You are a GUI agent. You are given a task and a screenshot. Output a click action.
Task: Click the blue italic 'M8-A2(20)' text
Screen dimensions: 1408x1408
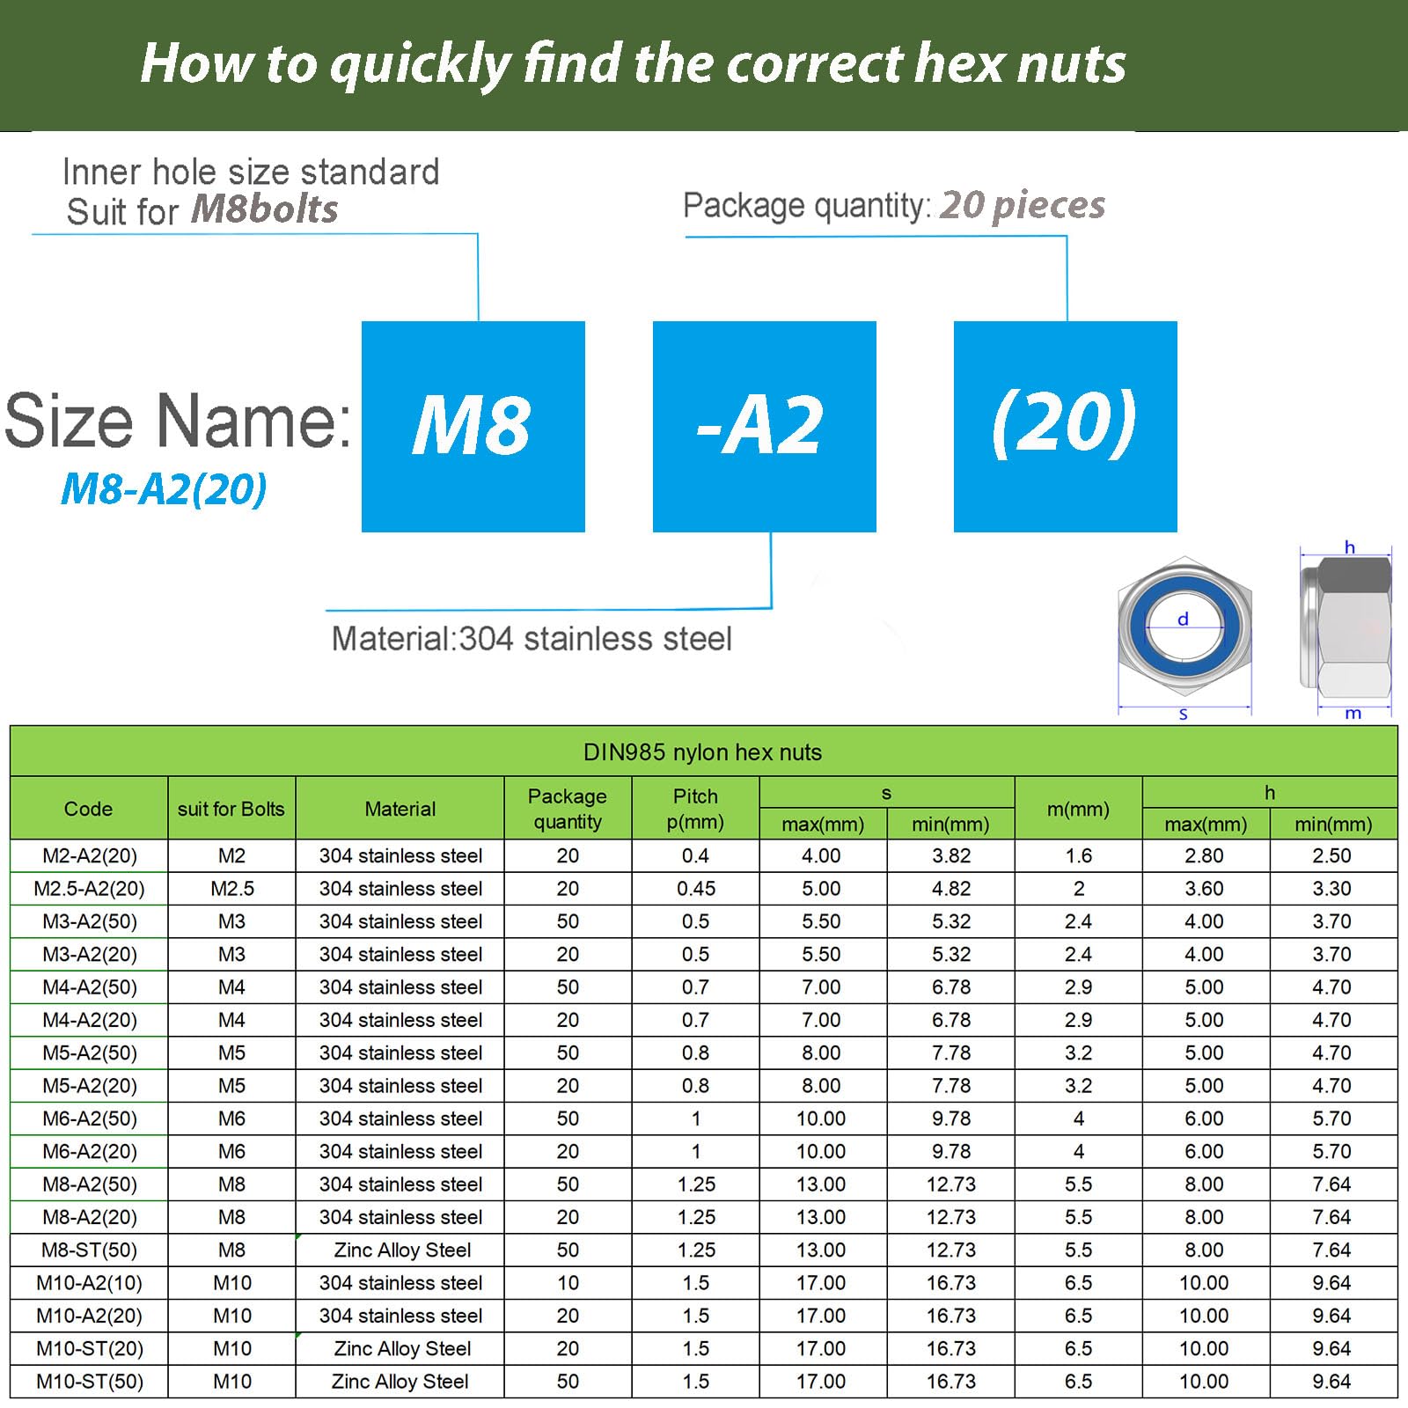pyautogui.click(x=164, y=489)
